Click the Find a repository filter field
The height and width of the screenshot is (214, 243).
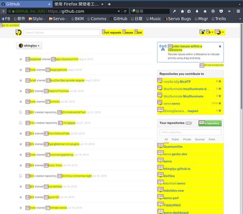click(190, 132)
